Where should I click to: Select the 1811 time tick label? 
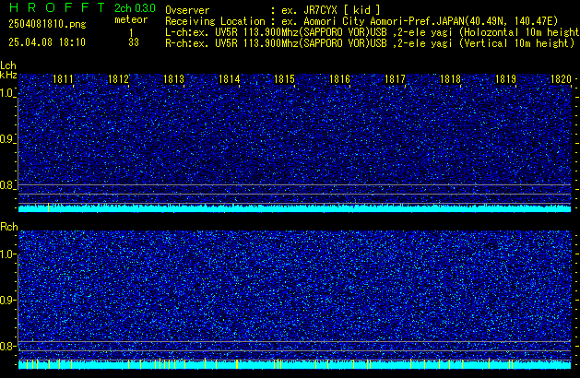coord(63,79)
